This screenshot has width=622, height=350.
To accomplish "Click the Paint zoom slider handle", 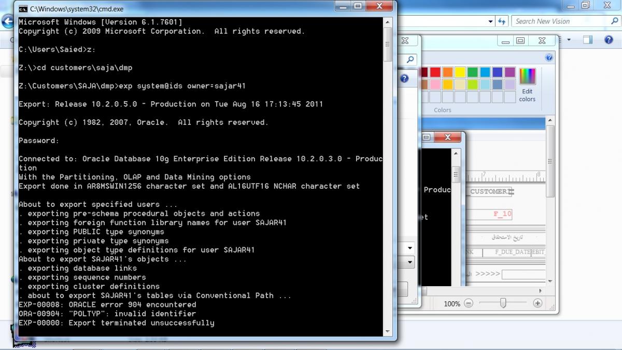I will coord(503,303).
